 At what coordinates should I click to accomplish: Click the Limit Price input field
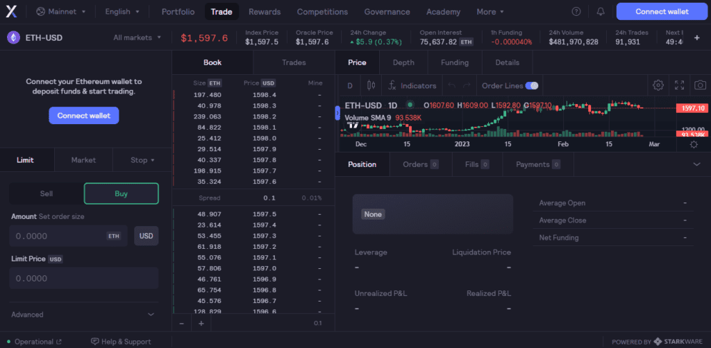84,278
